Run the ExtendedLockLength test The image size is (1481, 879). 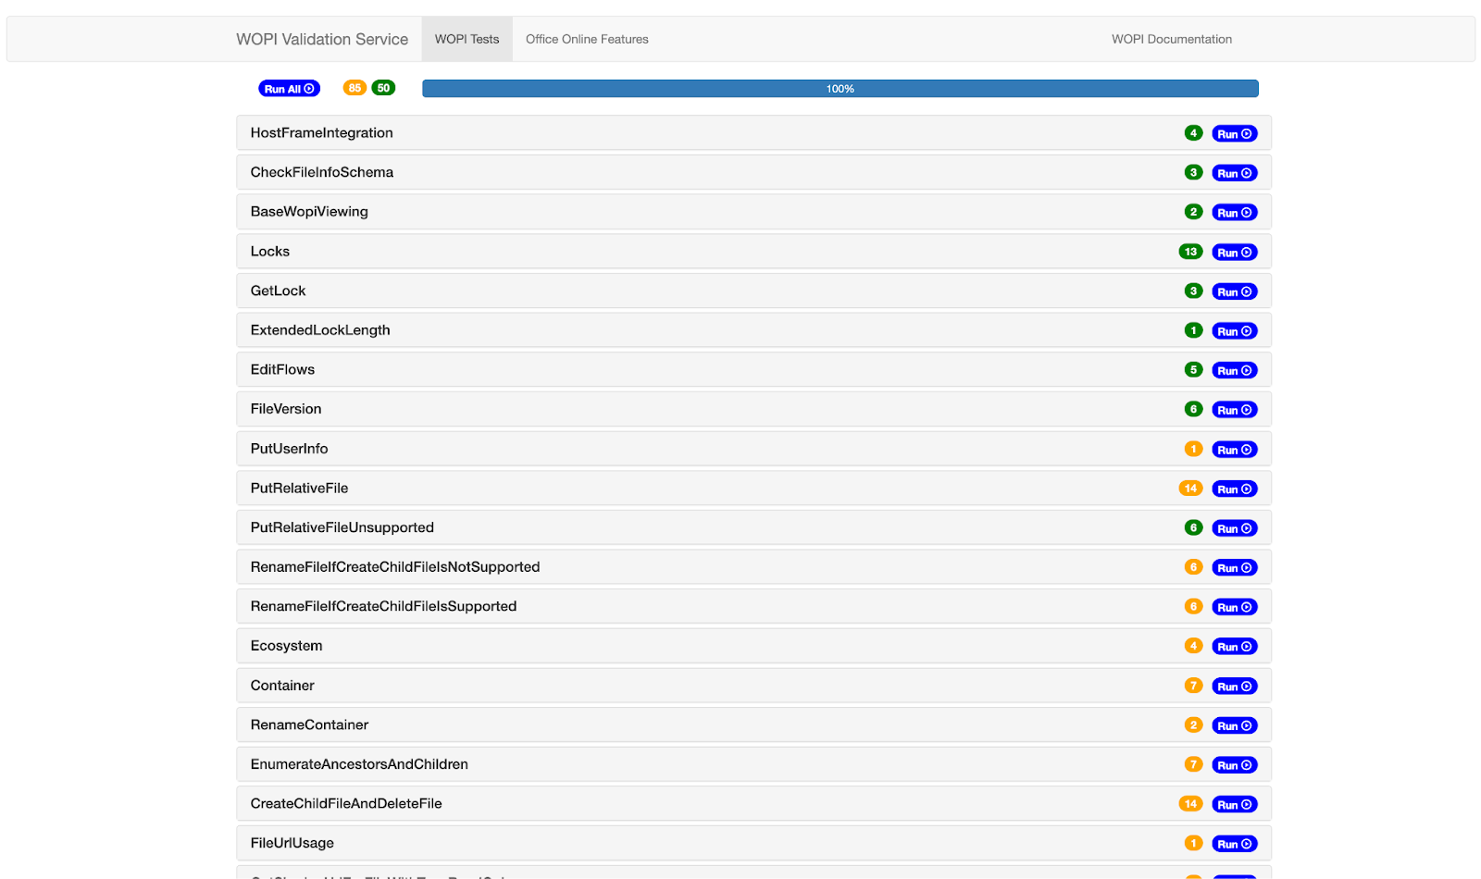click(x=1234, y=331)
